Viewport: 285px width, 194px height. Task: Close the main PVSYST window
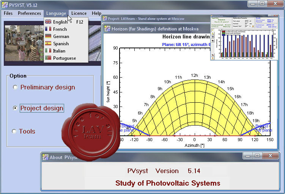click(x=275, y=3)
